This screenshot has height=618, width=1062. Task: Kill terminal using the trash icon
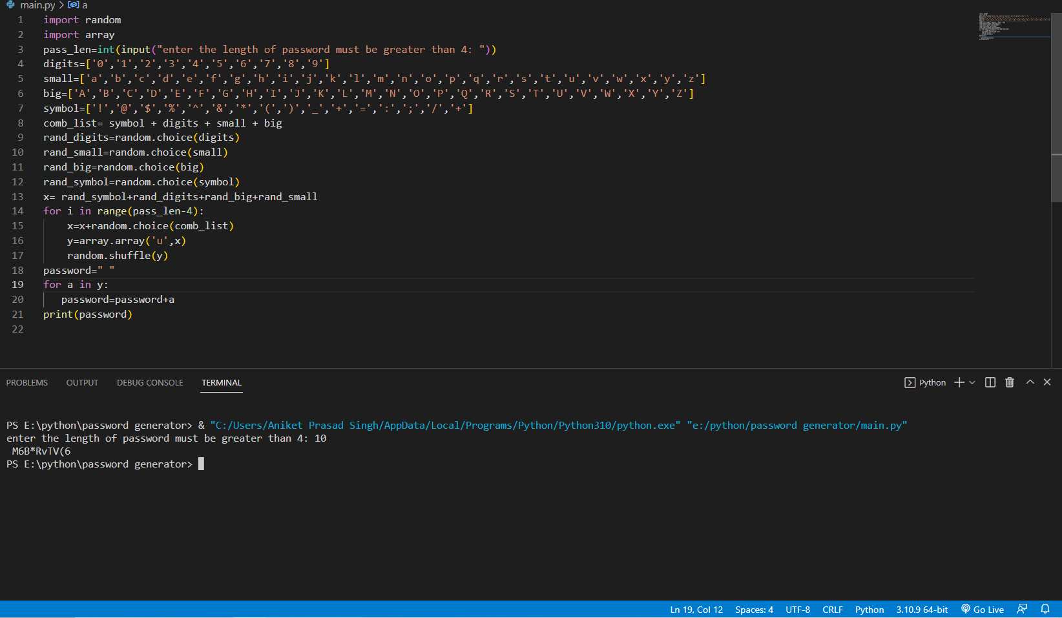tap(1010, 382)
